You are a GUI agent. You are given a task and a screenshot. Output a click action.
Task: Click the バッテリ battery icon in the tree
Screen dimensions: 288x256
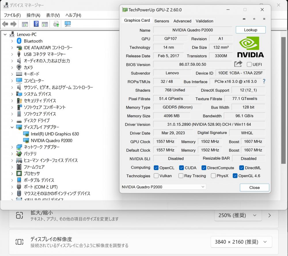(19, 153)
